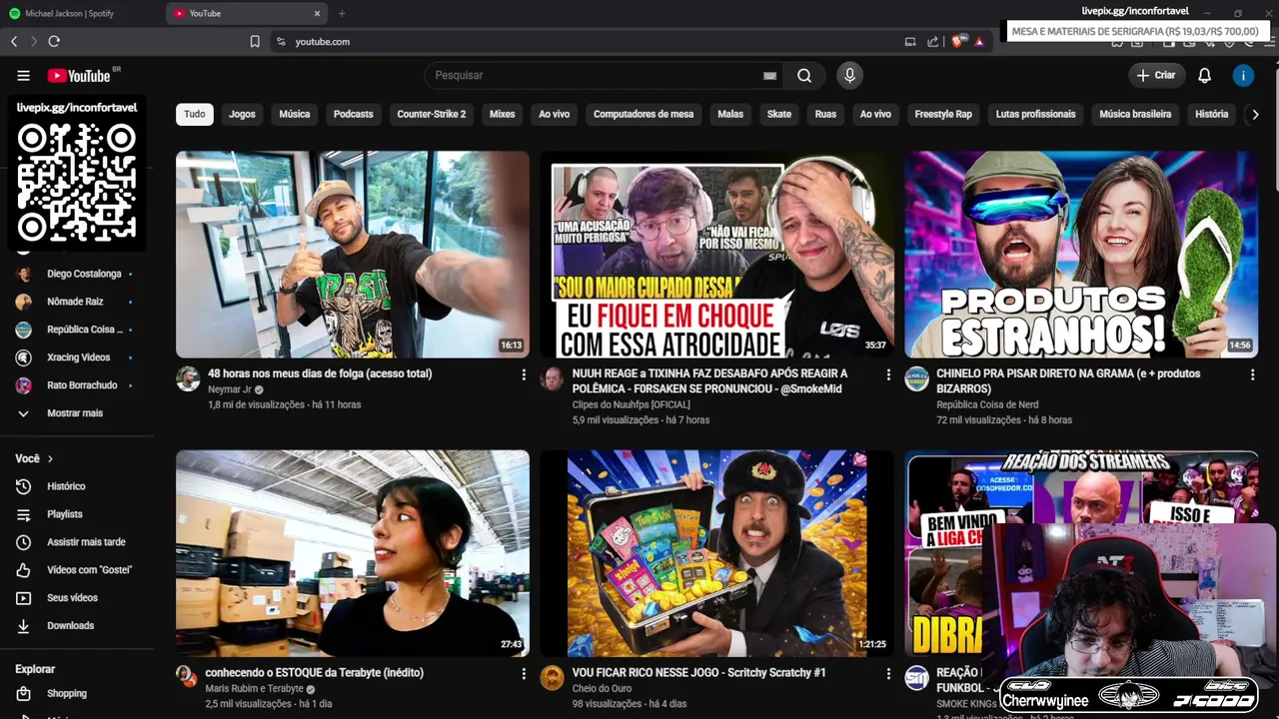Screen dimensions: 1279x719
Task: Start voice search with the microphone
Action: [849, 75]
